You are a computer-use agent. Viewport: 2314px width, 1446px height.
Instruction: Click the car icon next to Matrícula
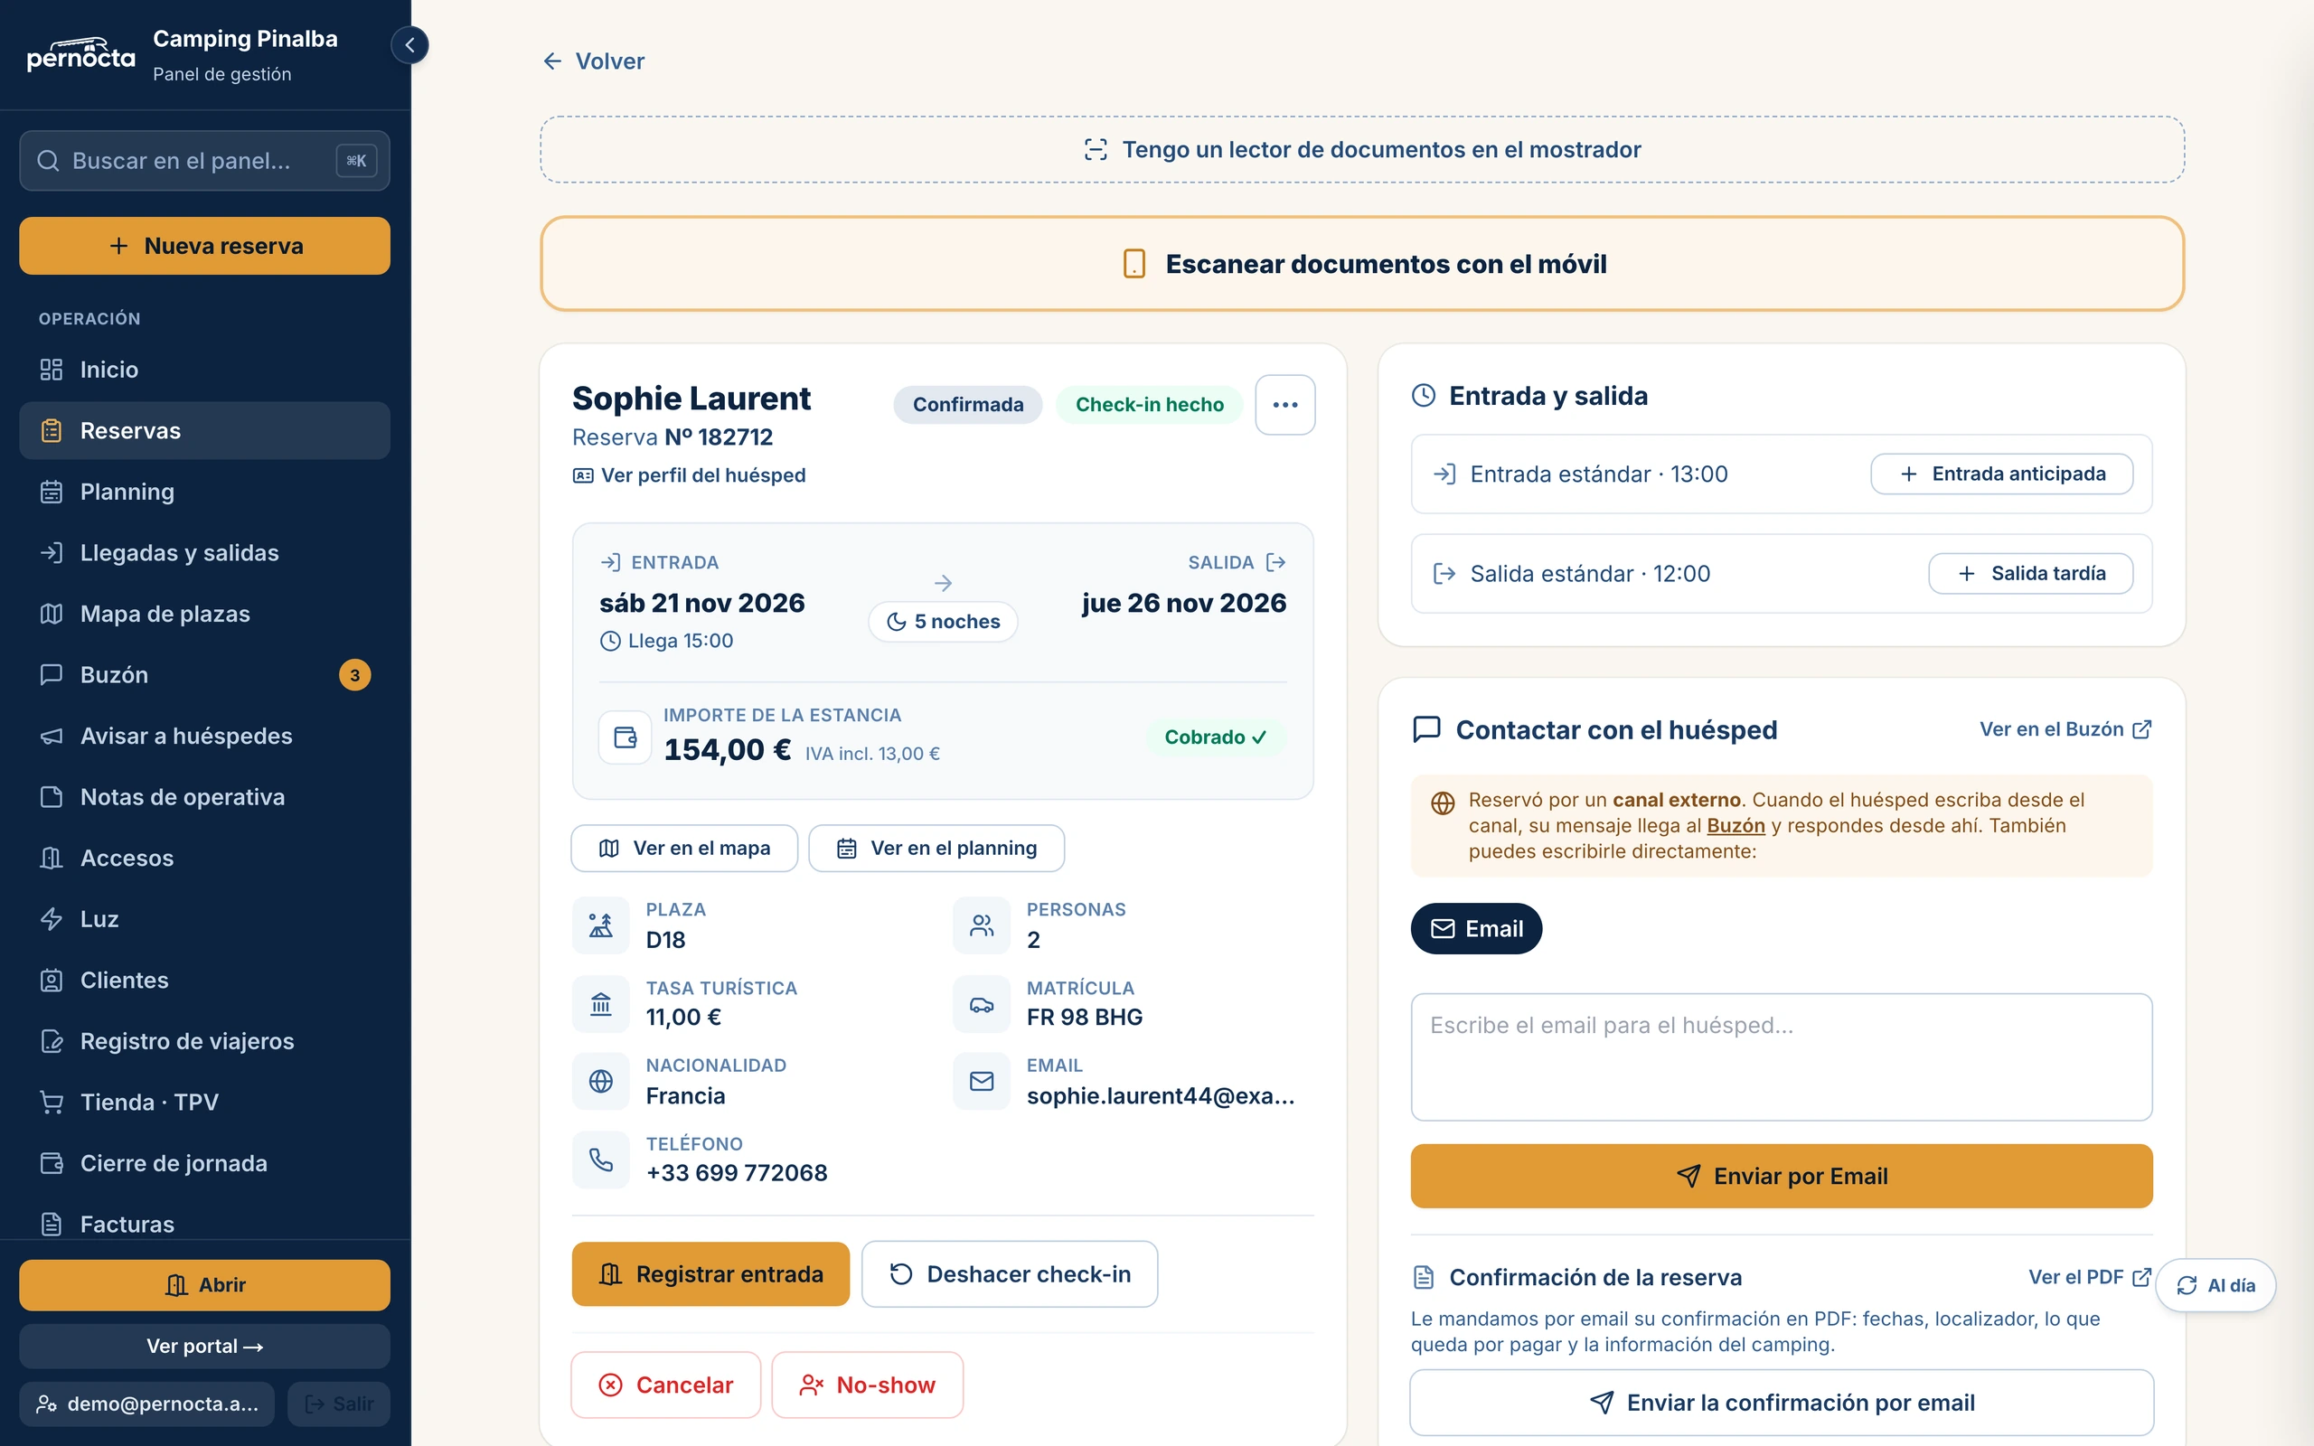(981, 1003)
